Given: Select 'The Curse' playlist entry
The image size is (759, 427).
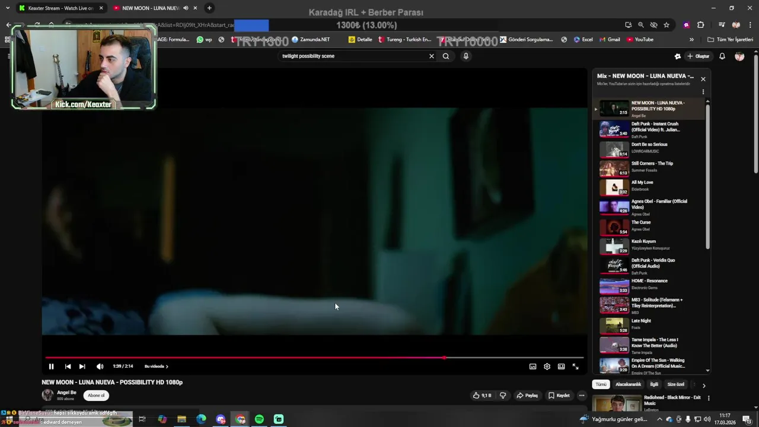Looking at the screenshot, I should [650, 227].
